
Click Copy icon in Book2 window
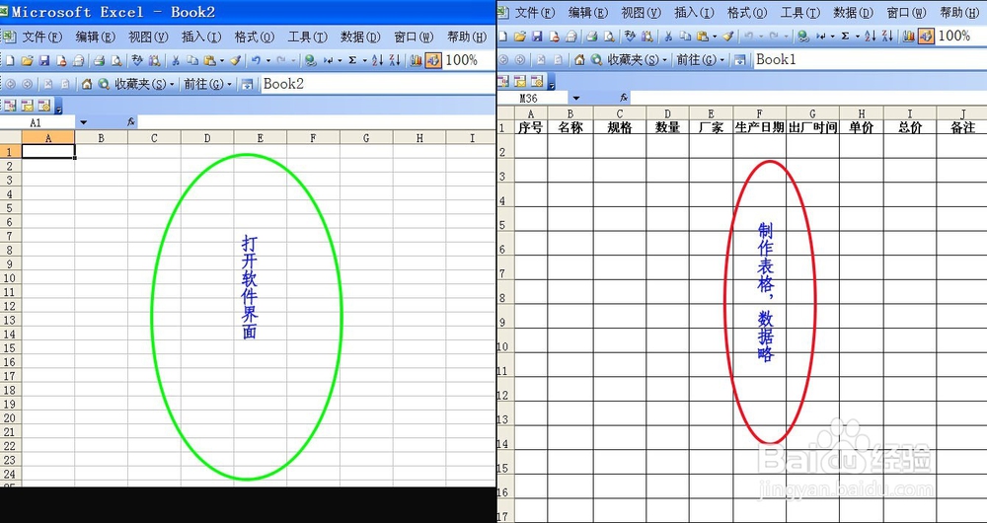(192, 60)
